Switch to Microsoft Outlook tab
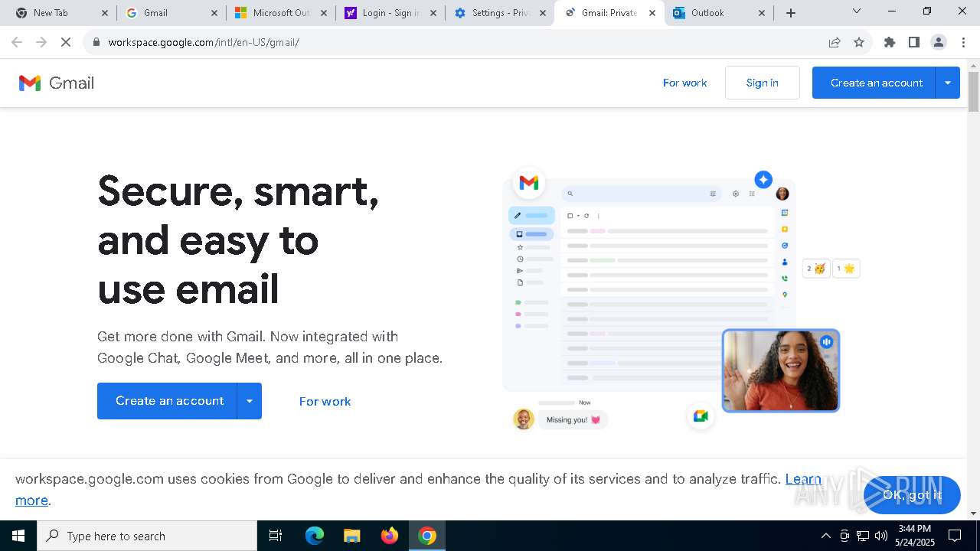Image resolution: width=980 pixels, height=551 pixels. (x=281, y=13)
